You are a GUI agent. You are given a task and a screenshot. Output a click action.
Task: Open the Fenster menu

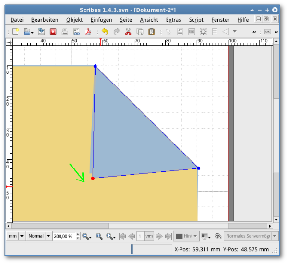[220, 20]
